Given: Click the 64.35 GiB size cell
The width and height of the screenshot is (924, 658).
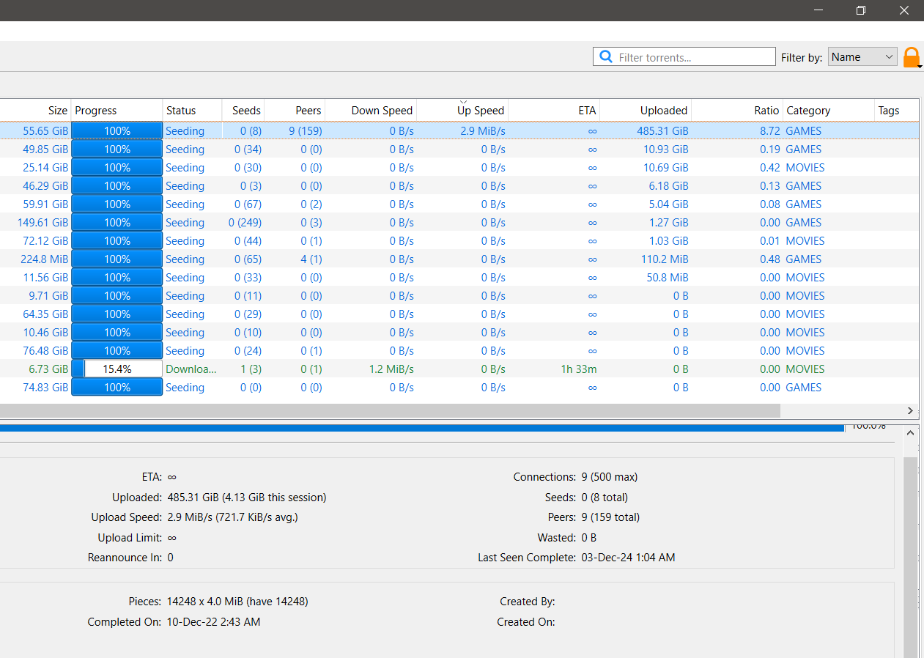Looking at the screenshot, I should coord(45,314).
